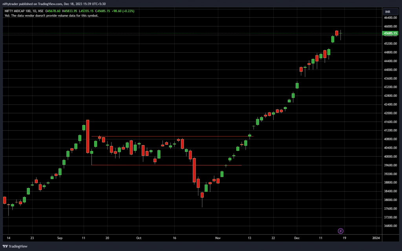Click the 39200.00 price axis label
Image resolution: width=402 pixels, height=251 pixels.
[391, 174]
